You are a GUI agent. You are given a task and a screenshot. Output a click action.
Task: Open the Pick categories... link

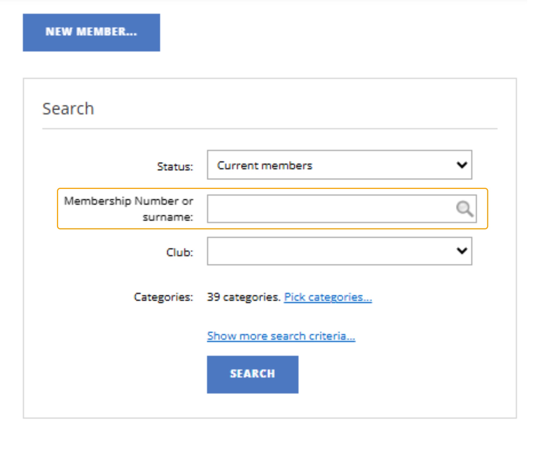click(x=328, y=297)
